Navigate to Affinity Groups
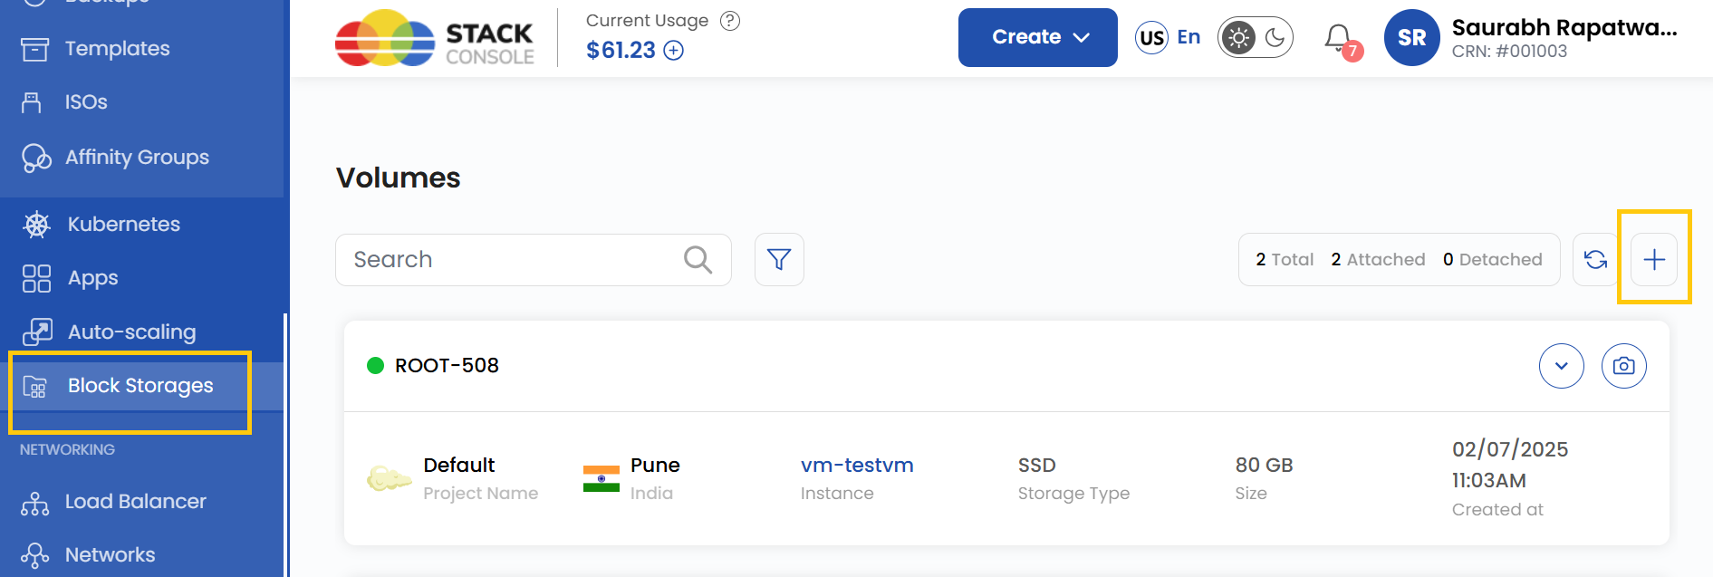1713x577 pixels. (136, 158)
